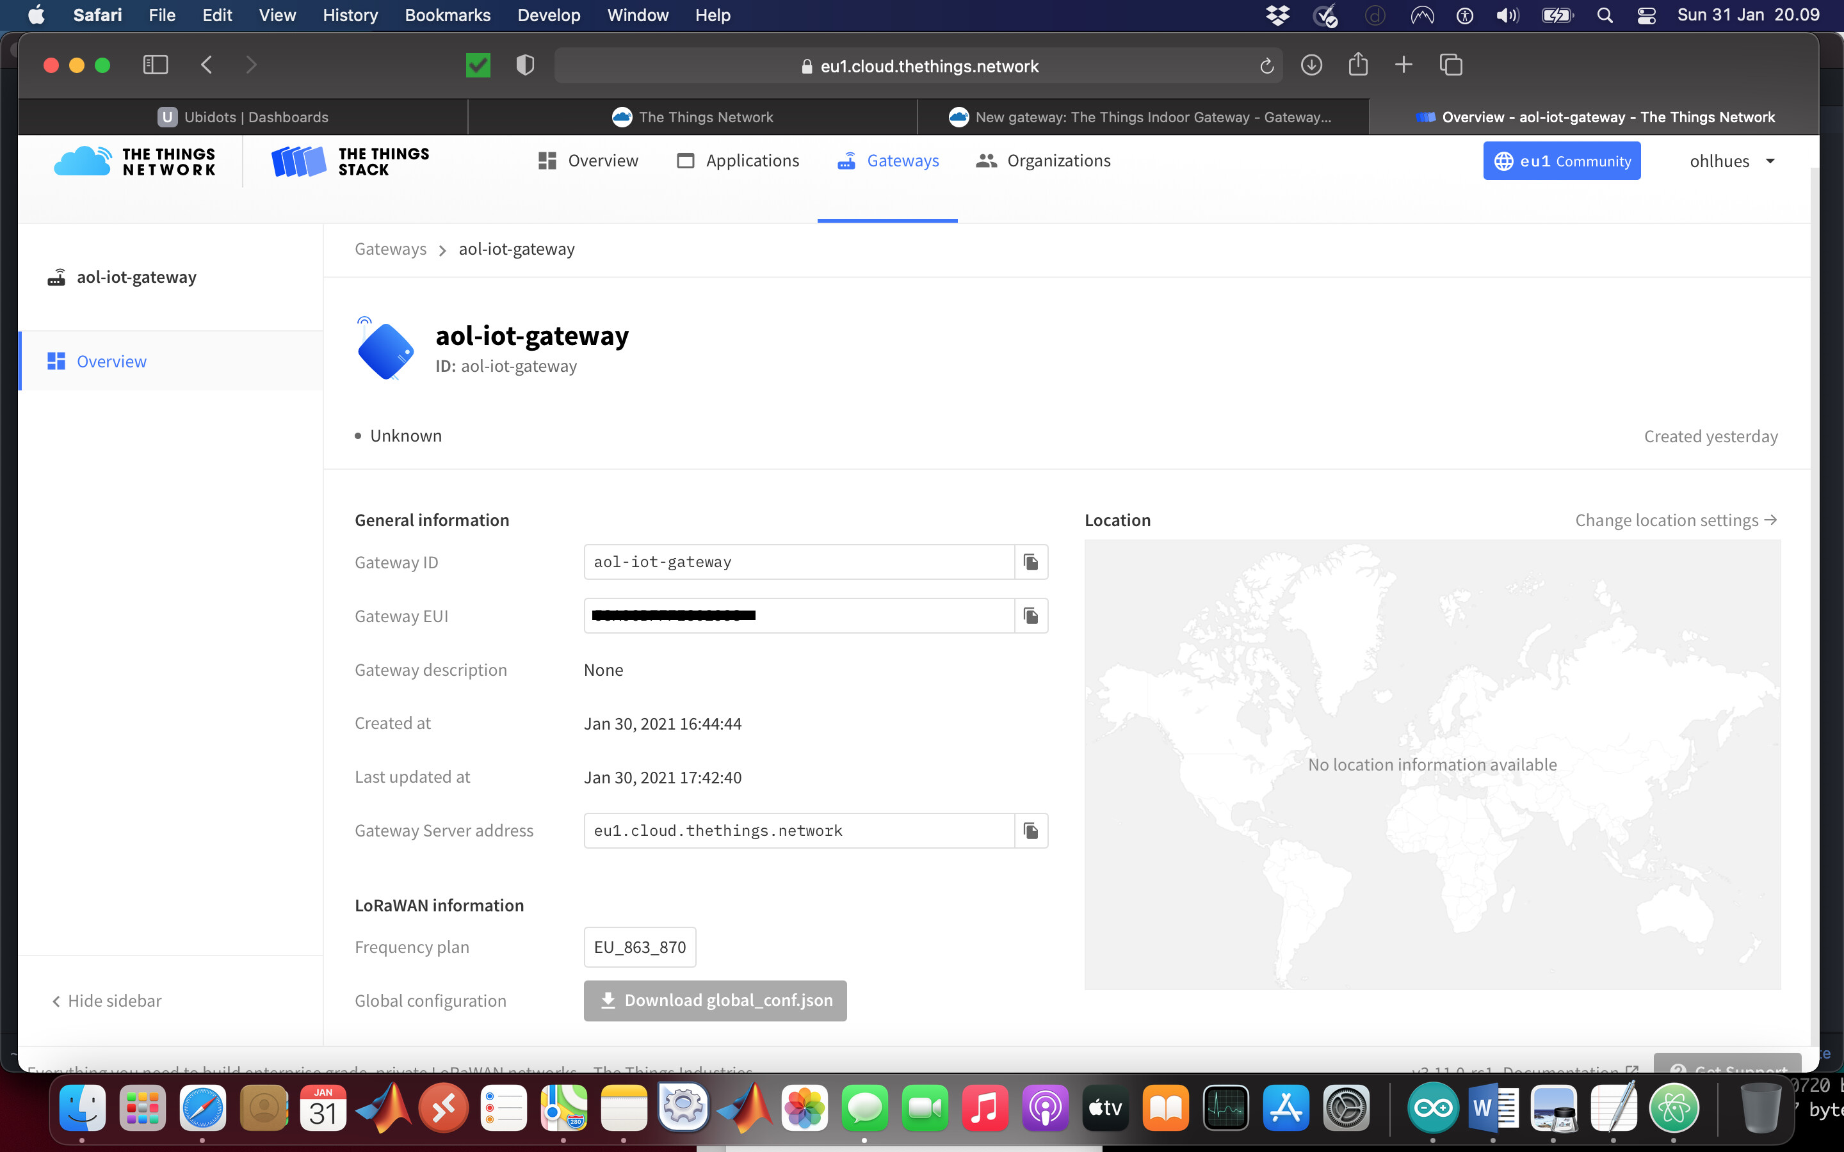The image size is (1844, 1152).
Task: Click Download global_conf.json button
Action: click(715, 1000)
